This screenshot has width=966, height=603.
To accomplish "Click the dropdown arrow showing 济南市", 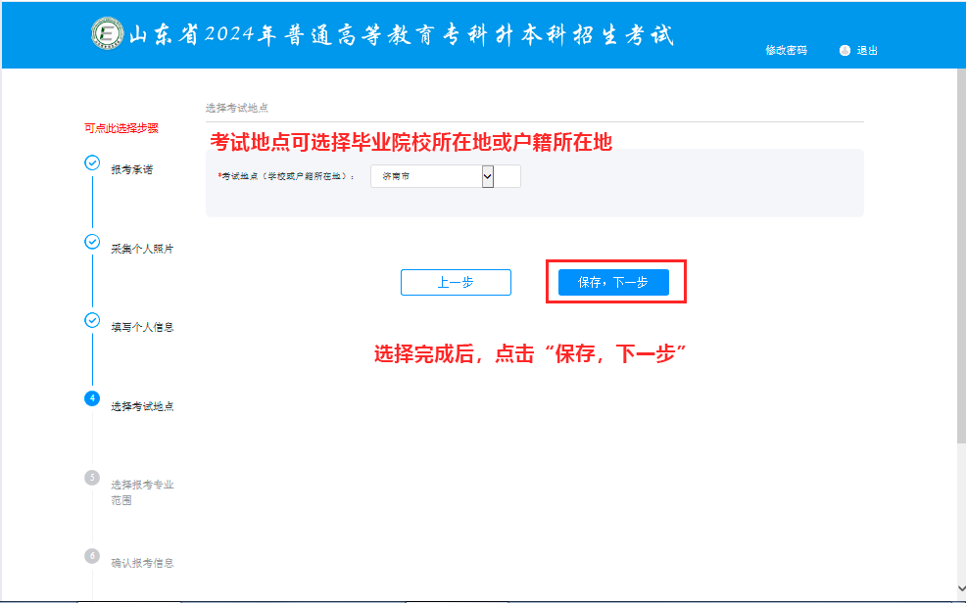I will pos(487,176).
